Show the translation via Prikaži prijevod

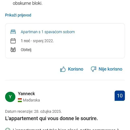[18, 15]
